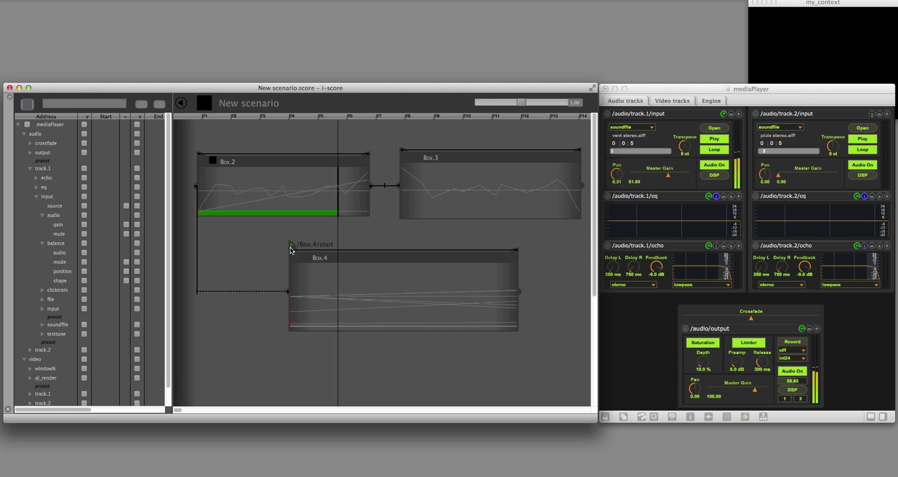Expand the crossfade tree item

[x=30, y=143]
